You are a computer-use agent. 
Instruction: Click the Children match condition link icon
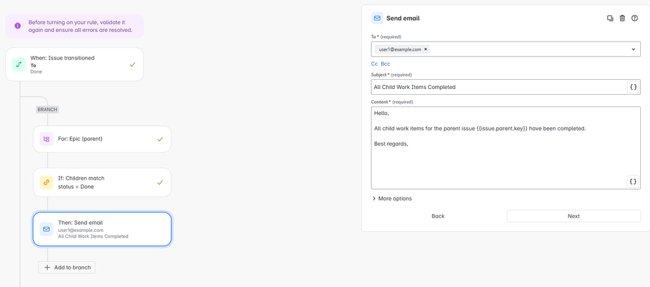pyautogui.click(x=46, y=182)
